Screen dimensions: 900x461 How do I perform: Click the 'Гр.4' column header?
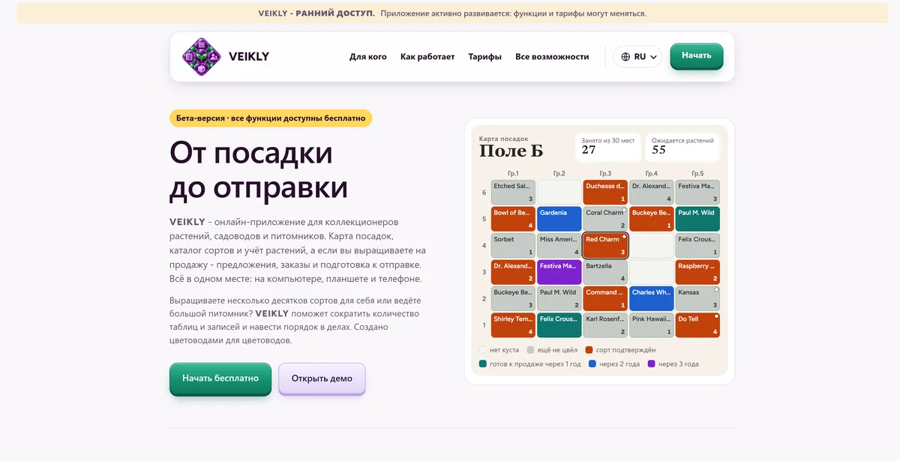tap(652, 173)
